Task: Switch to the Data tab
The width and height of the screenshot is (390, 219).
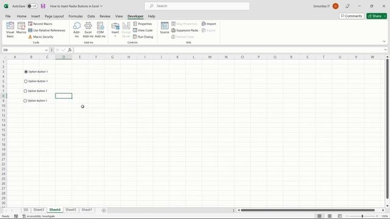Action: (x=91, y=16)
